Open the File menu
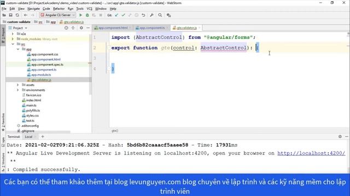This screenshot has width=350, height=196. 4,9
